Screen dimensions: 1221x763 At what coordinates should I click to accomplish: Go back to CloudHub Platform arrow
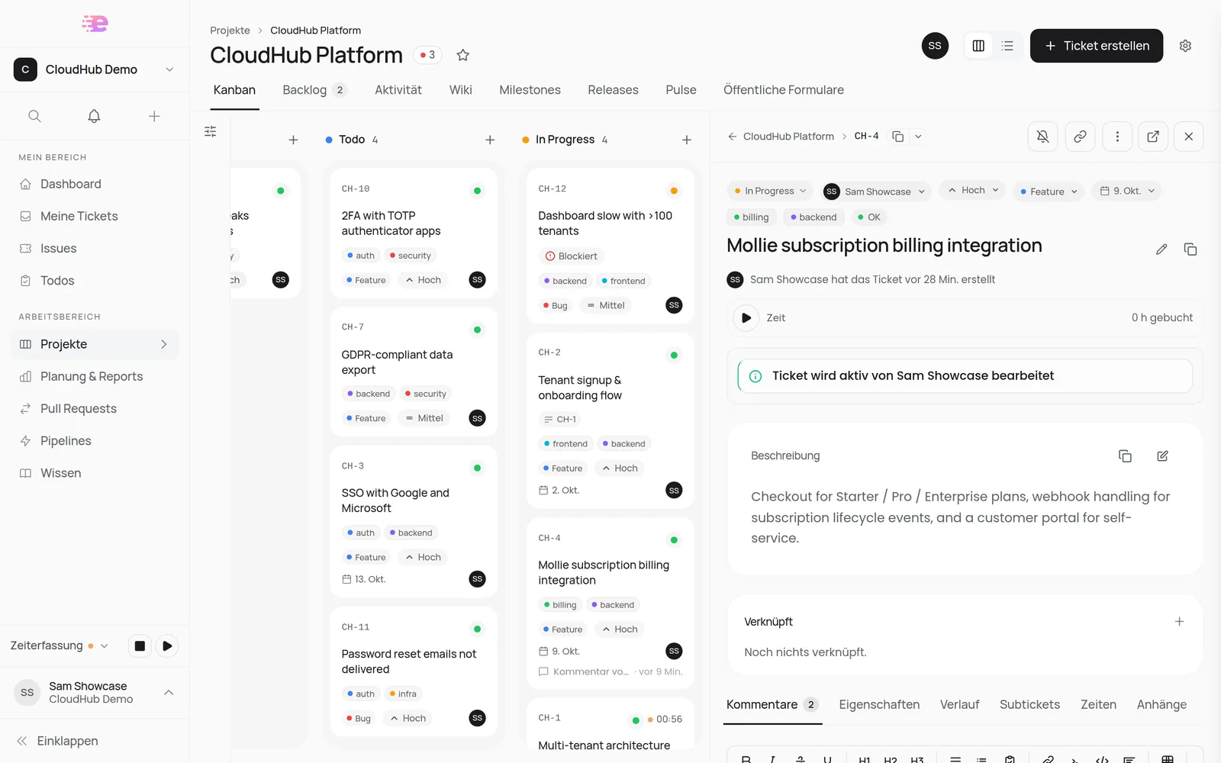[732, 137]
